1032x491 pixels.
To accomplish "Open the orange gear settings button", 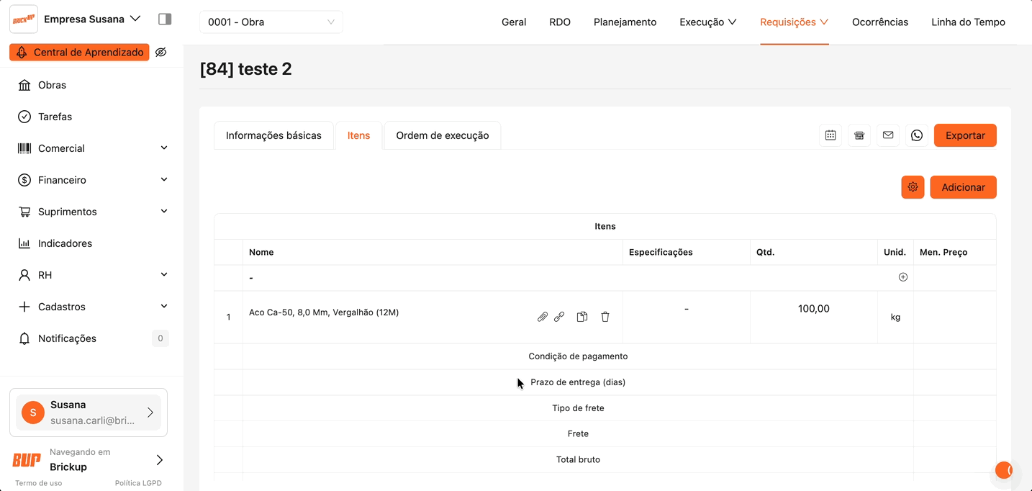I will pos(913,187).
